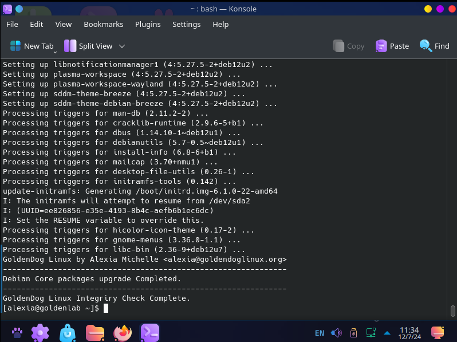457x342 pixels.
Task: Expand the New Tab dropdown arrow
Action: pyautogui.click(x=55, y=53)
